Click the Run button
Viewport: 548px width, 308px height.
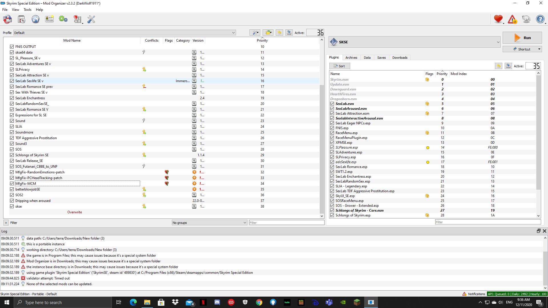click(x=522, y=38)
